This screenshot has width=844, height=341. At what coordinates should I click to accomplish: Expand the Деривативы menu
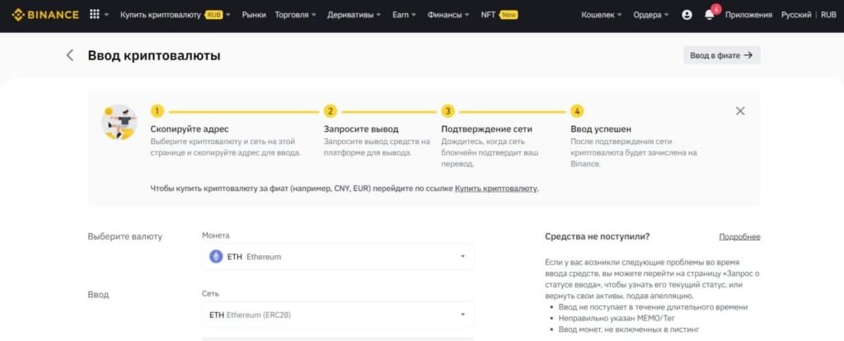coord(354,15)
